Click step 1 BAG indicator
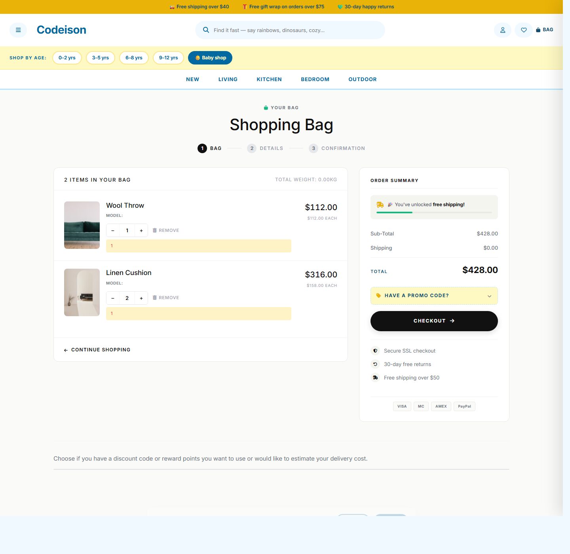Screen dimensions: 570x554 (209, 148)
